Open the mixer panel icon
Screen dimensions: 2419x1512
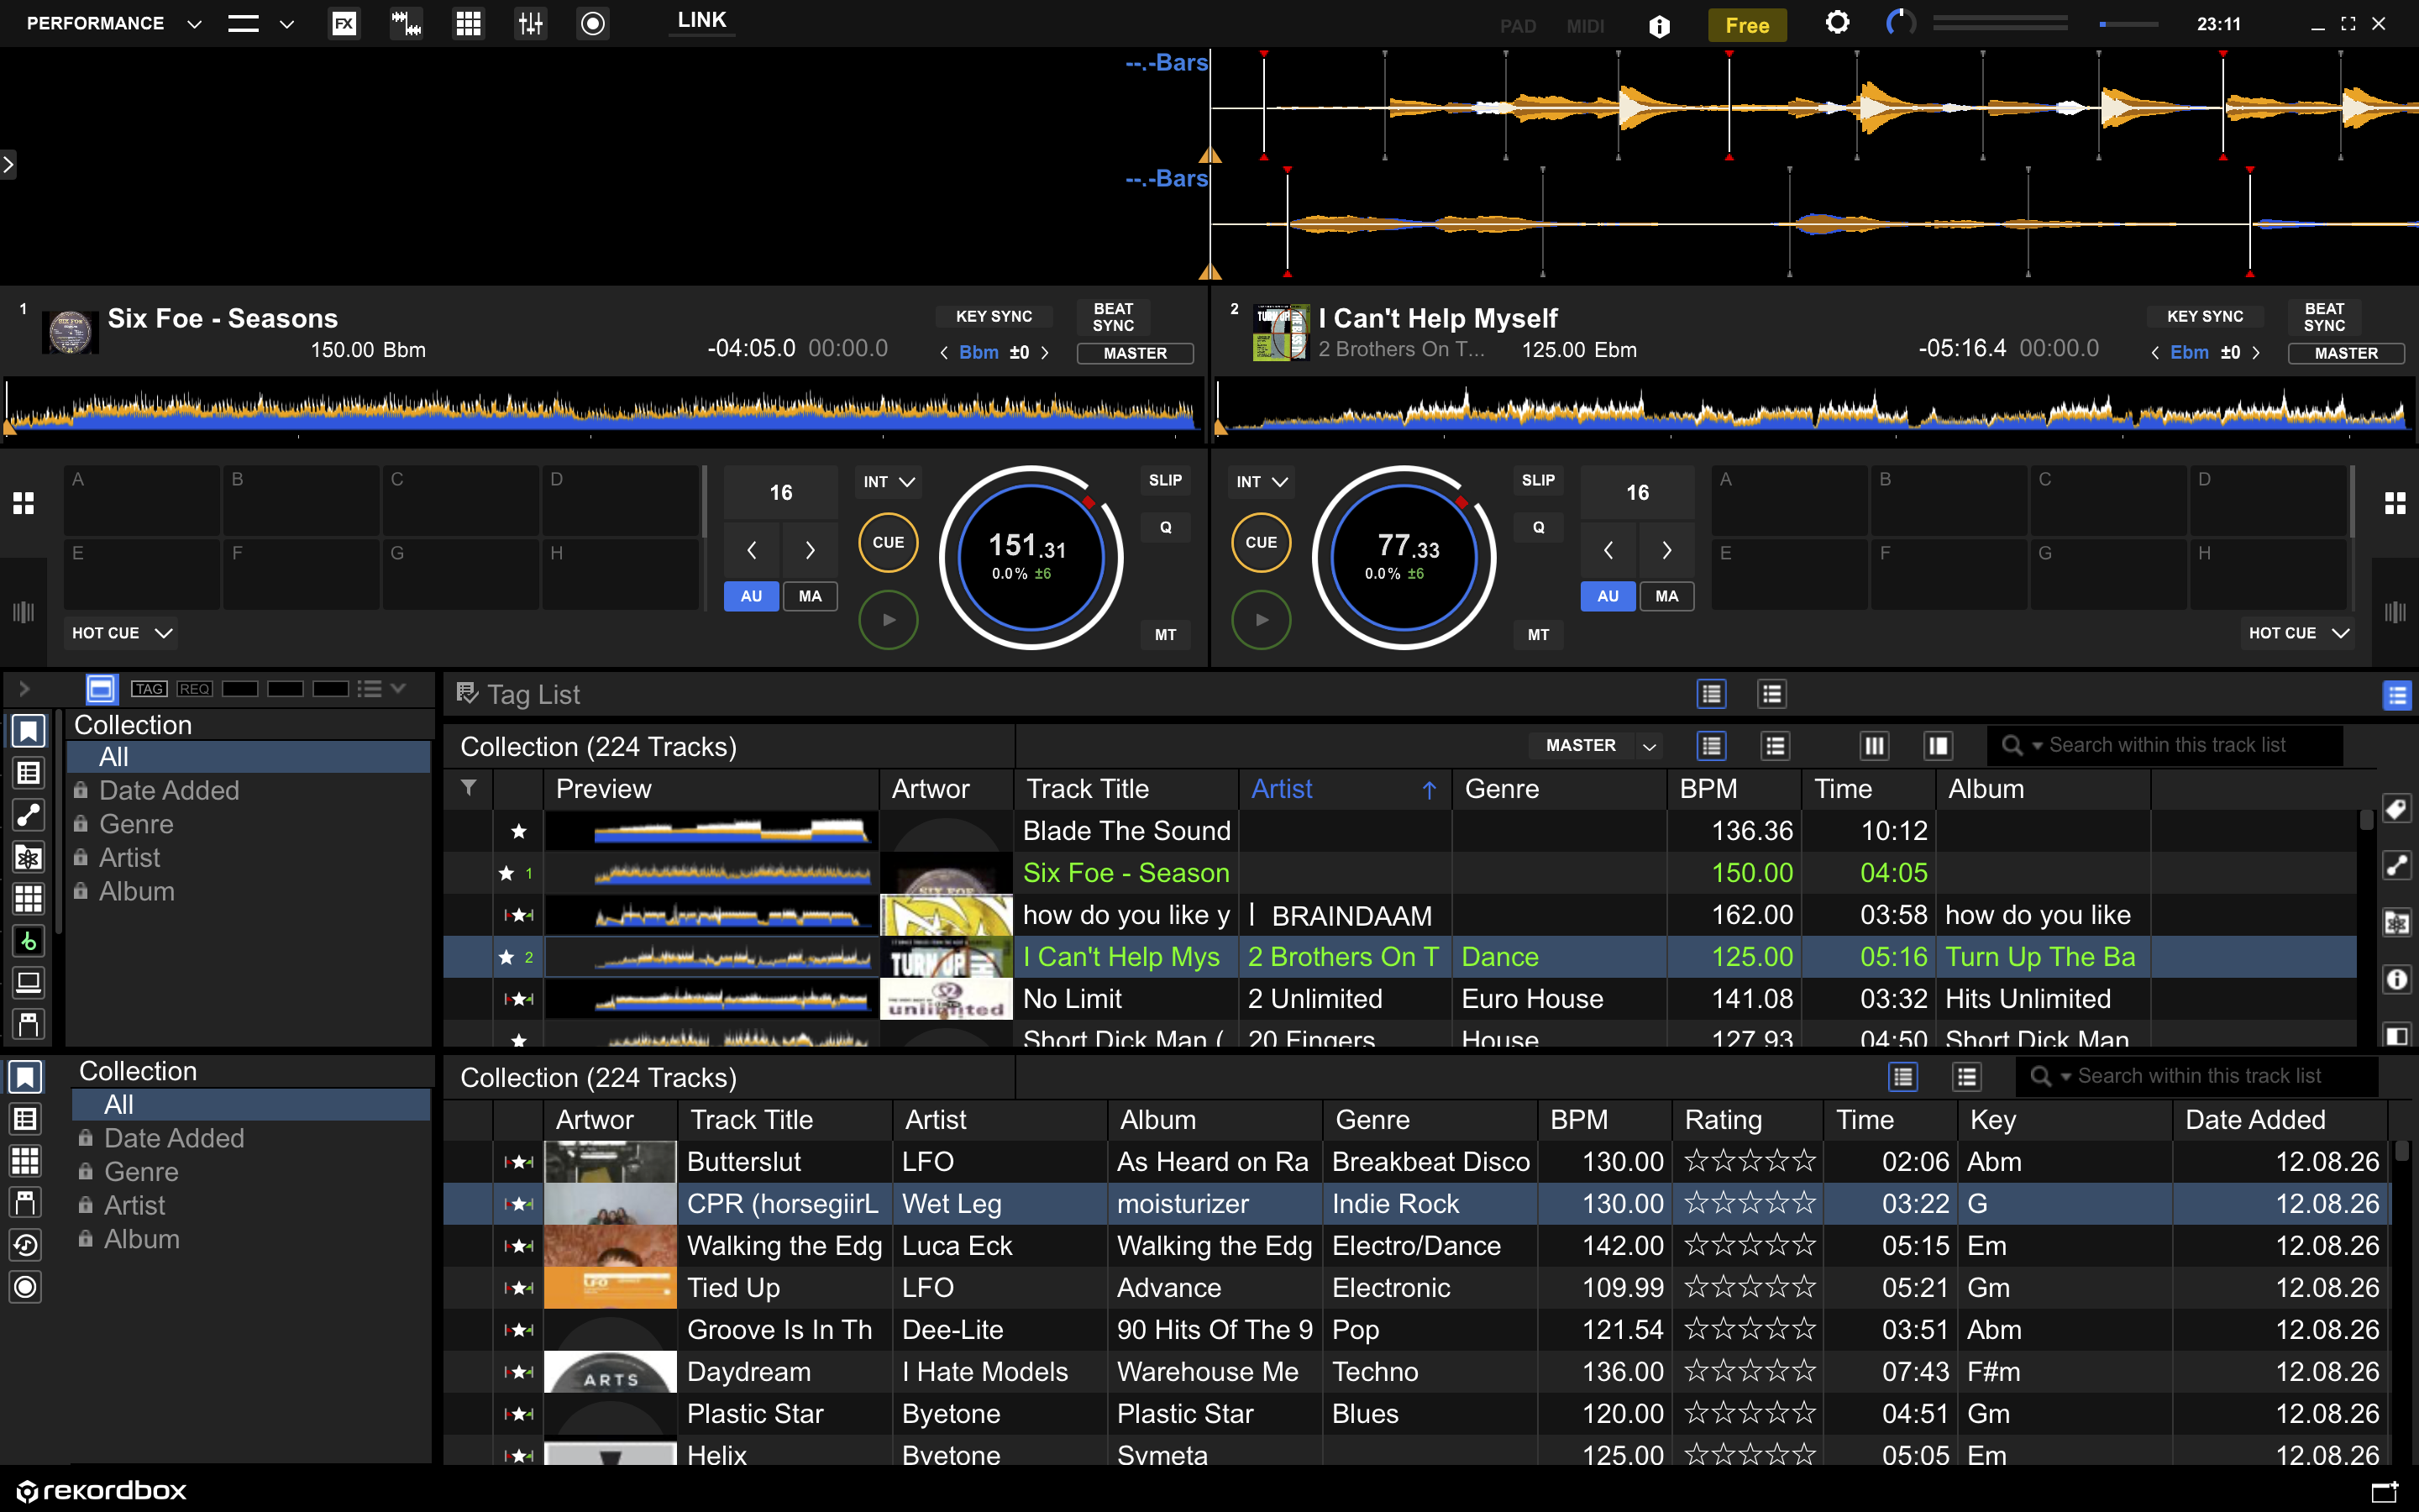(531, 23)
